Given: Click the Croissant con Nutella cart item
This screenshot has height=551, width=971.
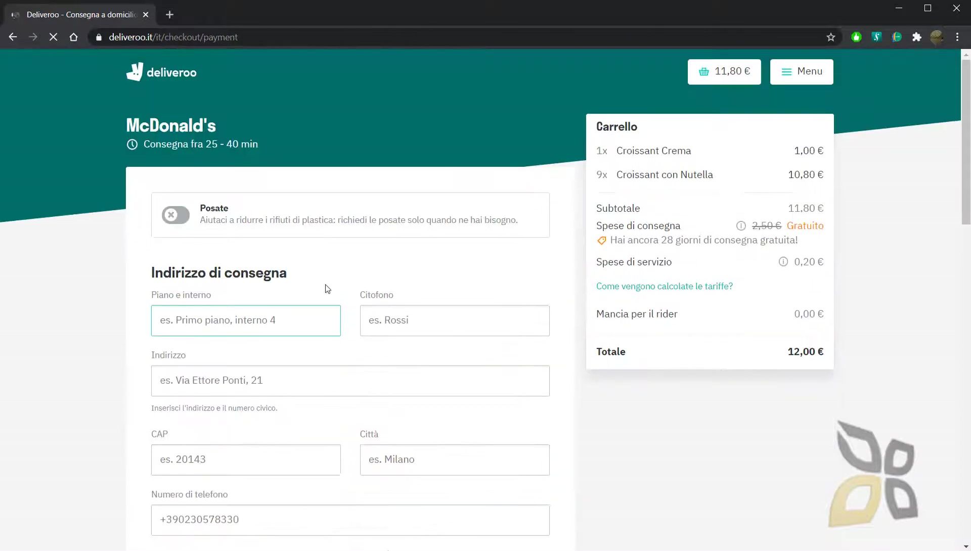Looking at the screenshot, I should point(710,175).
